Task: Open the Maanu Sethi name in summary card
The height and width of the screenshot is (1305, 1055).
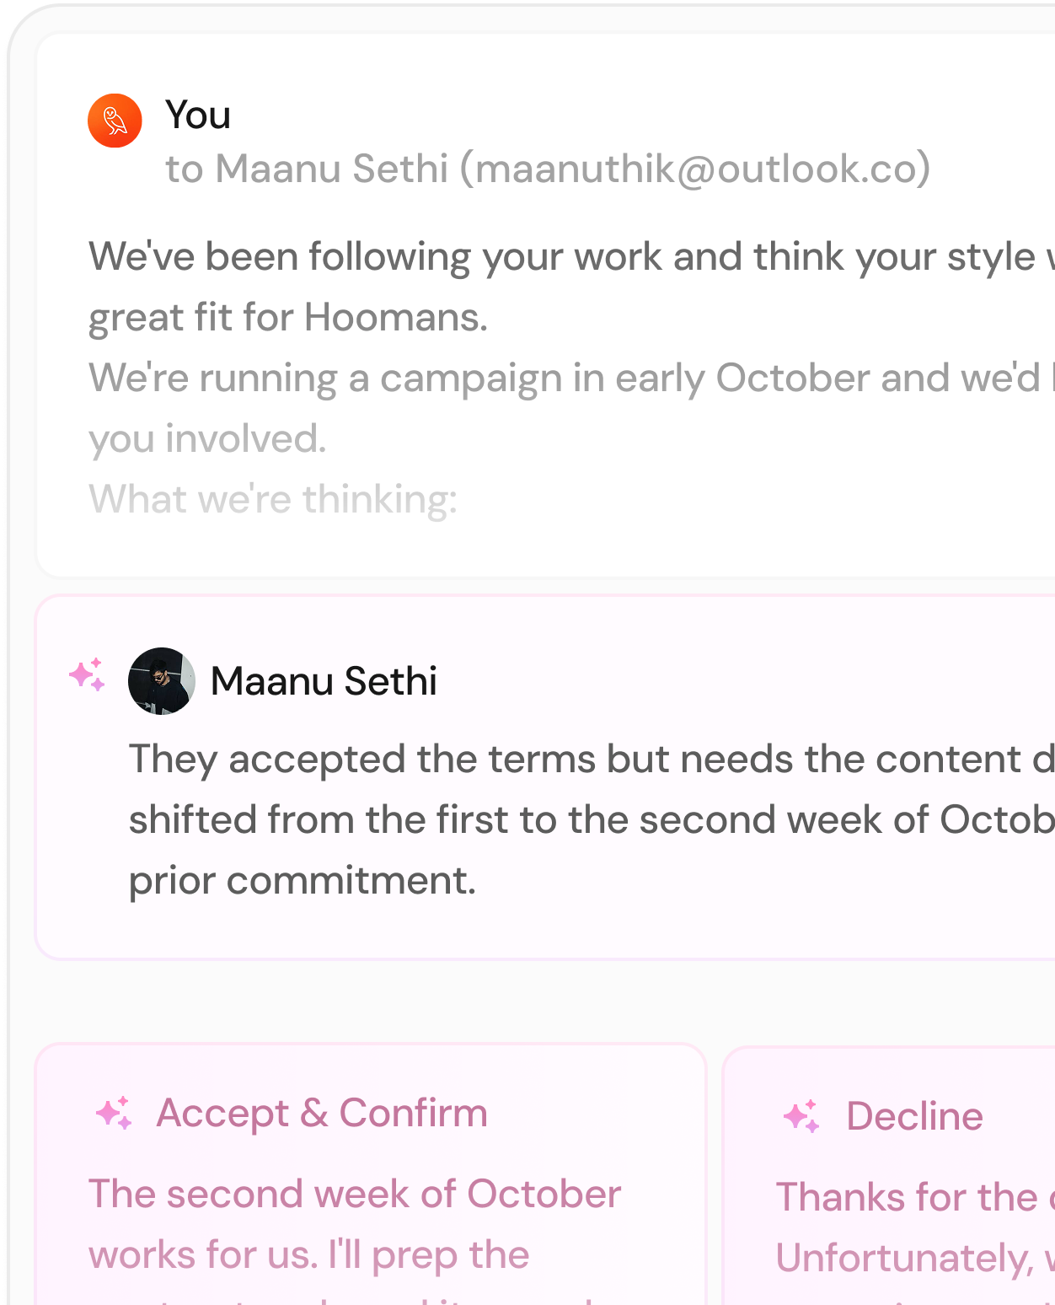Action: point(324,681)
